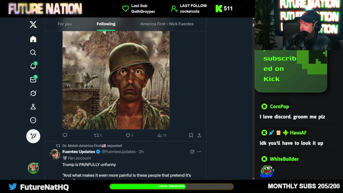Switch to For you tab
Viewport: 343px width, 193px height.
[65, 24]
